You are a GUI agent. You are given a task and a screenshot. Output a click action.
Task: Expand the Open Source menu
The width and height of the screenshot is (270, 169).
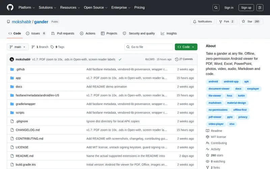point(96,7)
